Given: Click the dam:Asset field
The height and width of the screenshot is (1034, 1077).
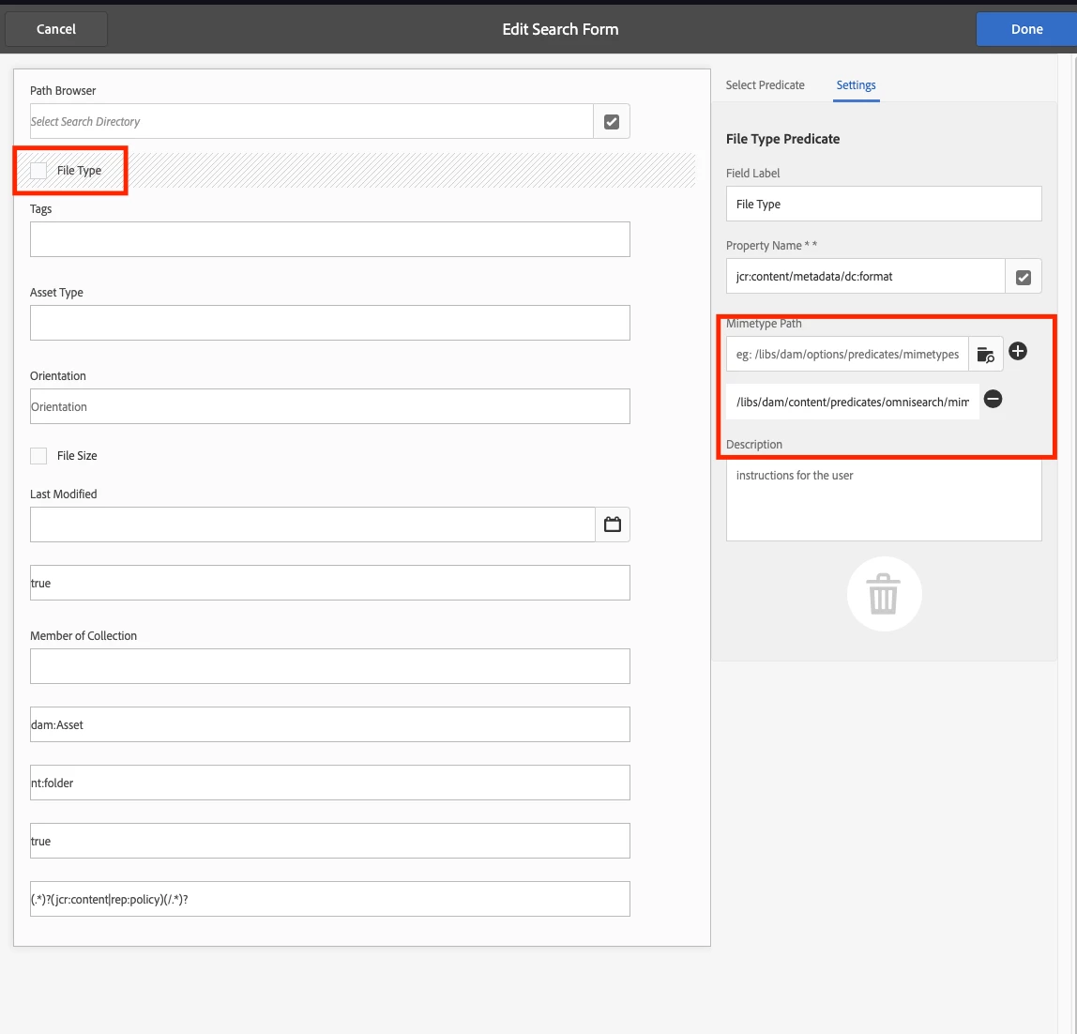Looking at the screenshot, I should coord(329,724).
